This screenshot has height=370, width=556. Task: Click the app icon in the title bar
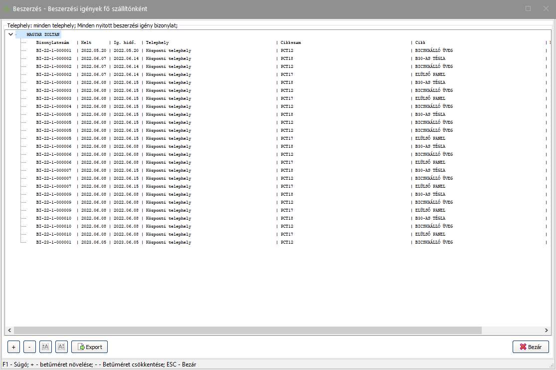point(7,9)
